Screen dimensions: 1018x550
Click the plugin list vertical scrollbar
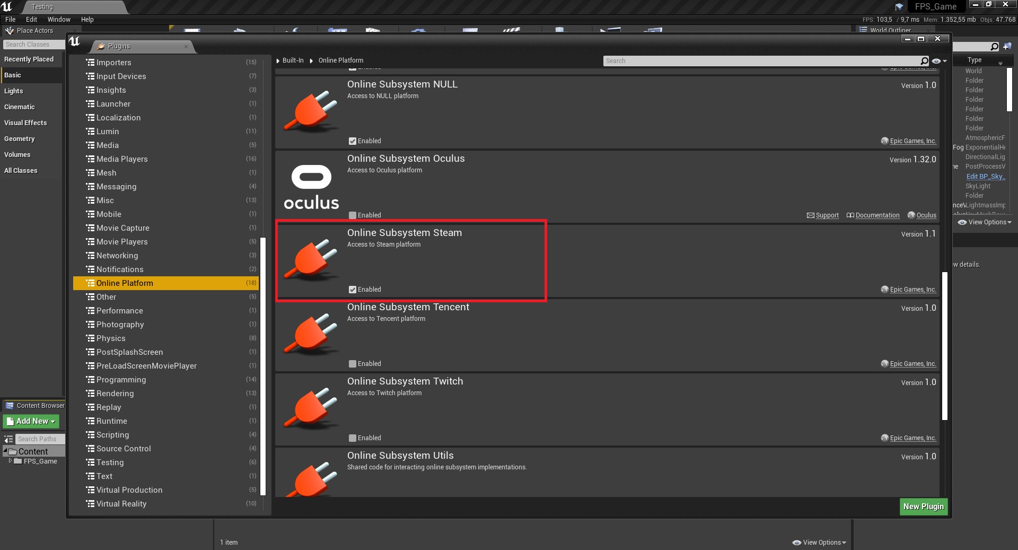pyautogui.click(x=944, y=345)
